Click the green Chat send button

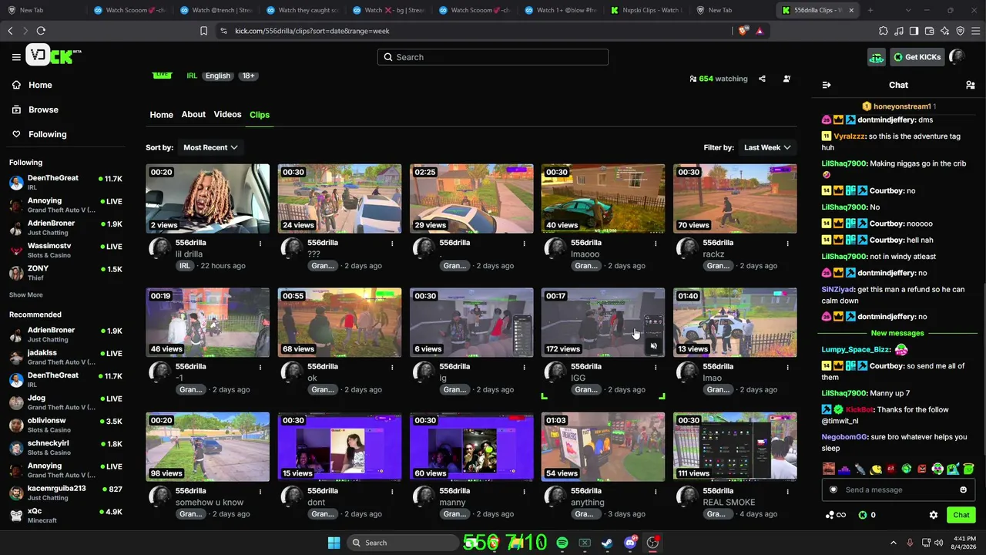(961, 515)
